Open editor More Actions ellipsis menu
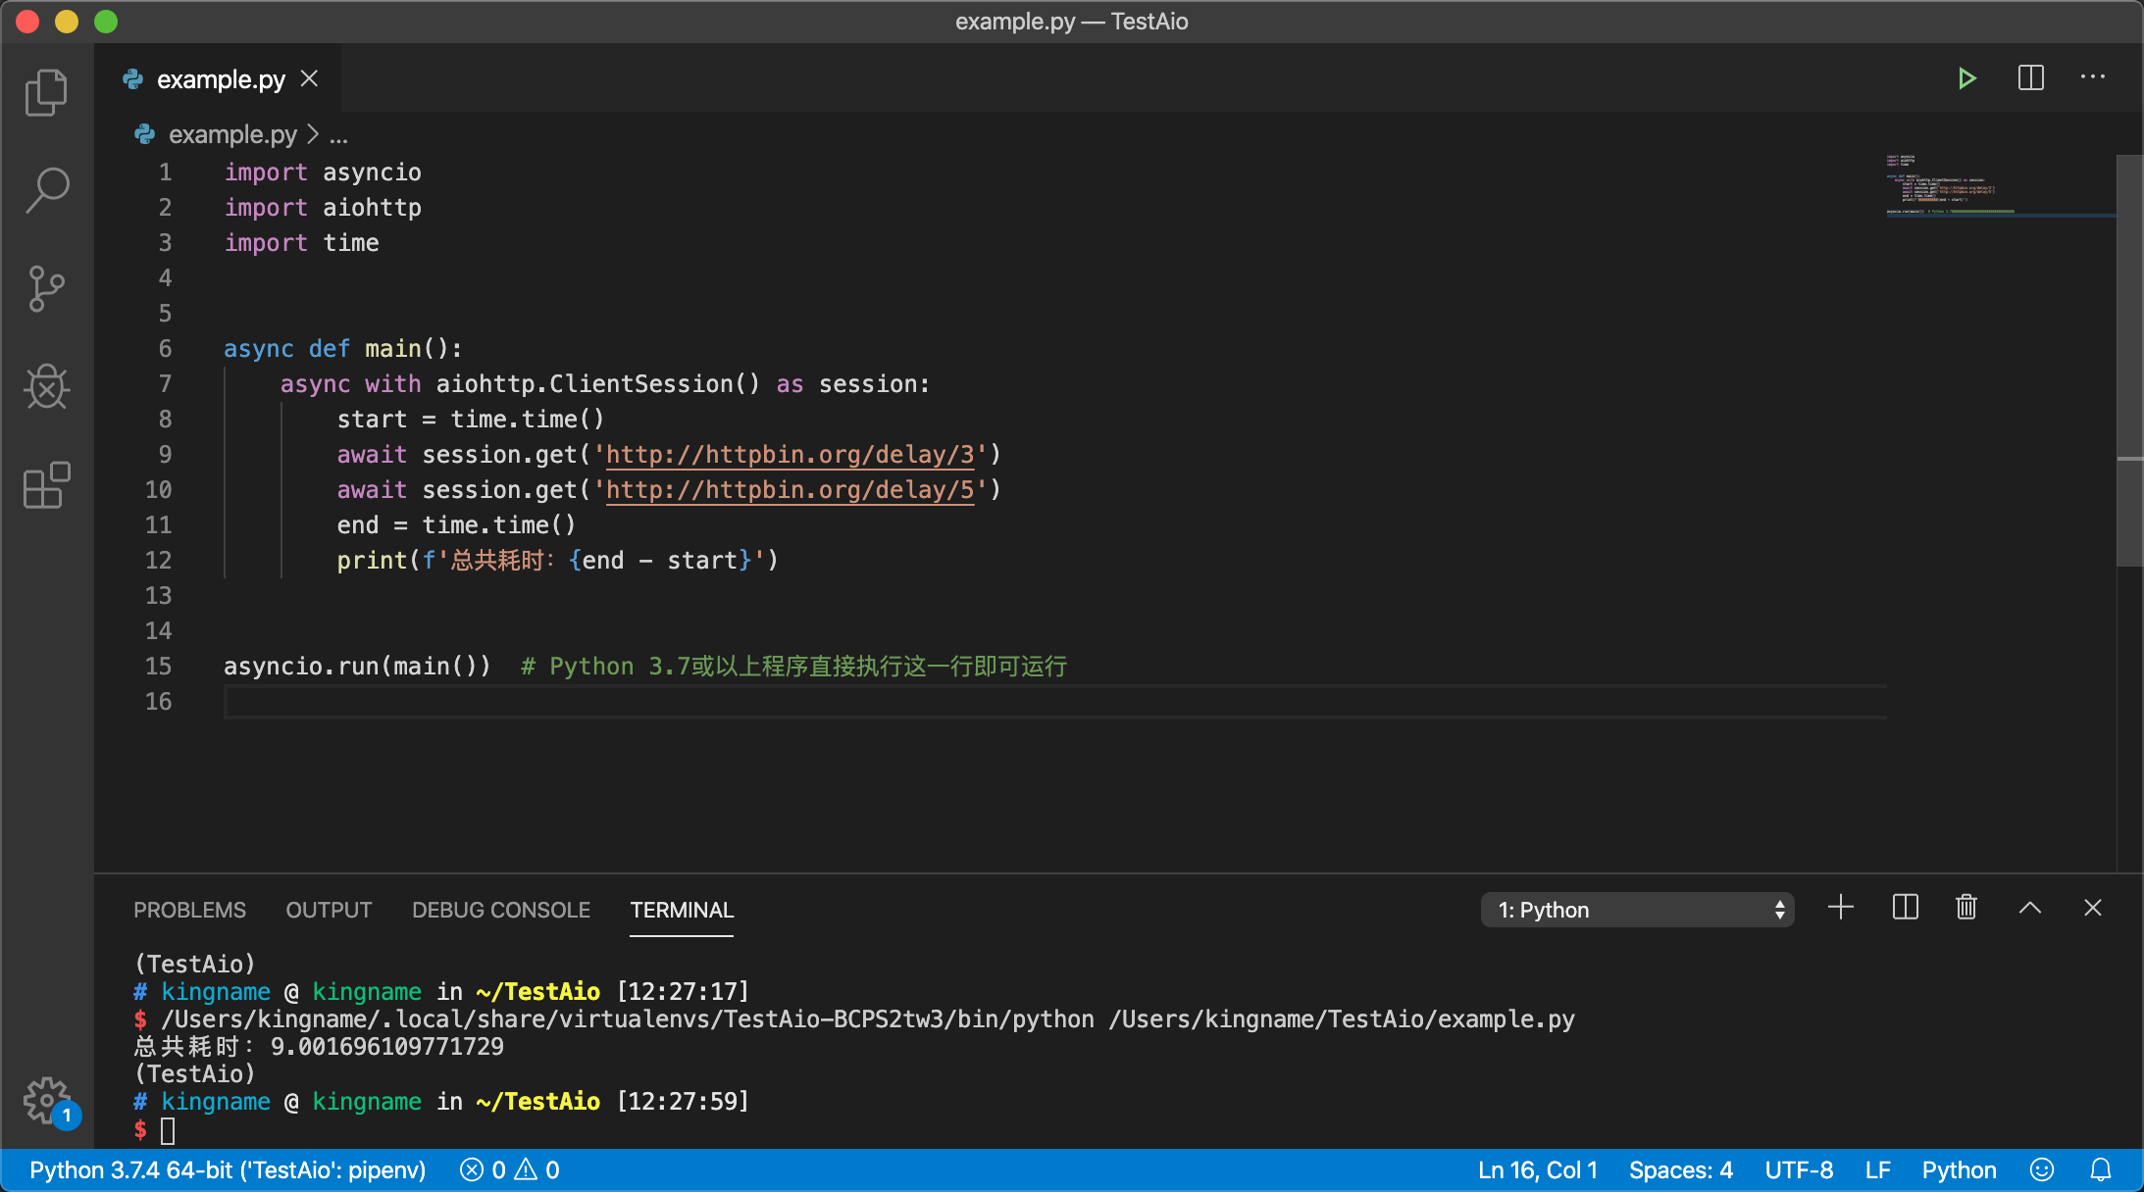Image resolution: width=2144 pixels, height=1192 pixels. click(2092, 78)
